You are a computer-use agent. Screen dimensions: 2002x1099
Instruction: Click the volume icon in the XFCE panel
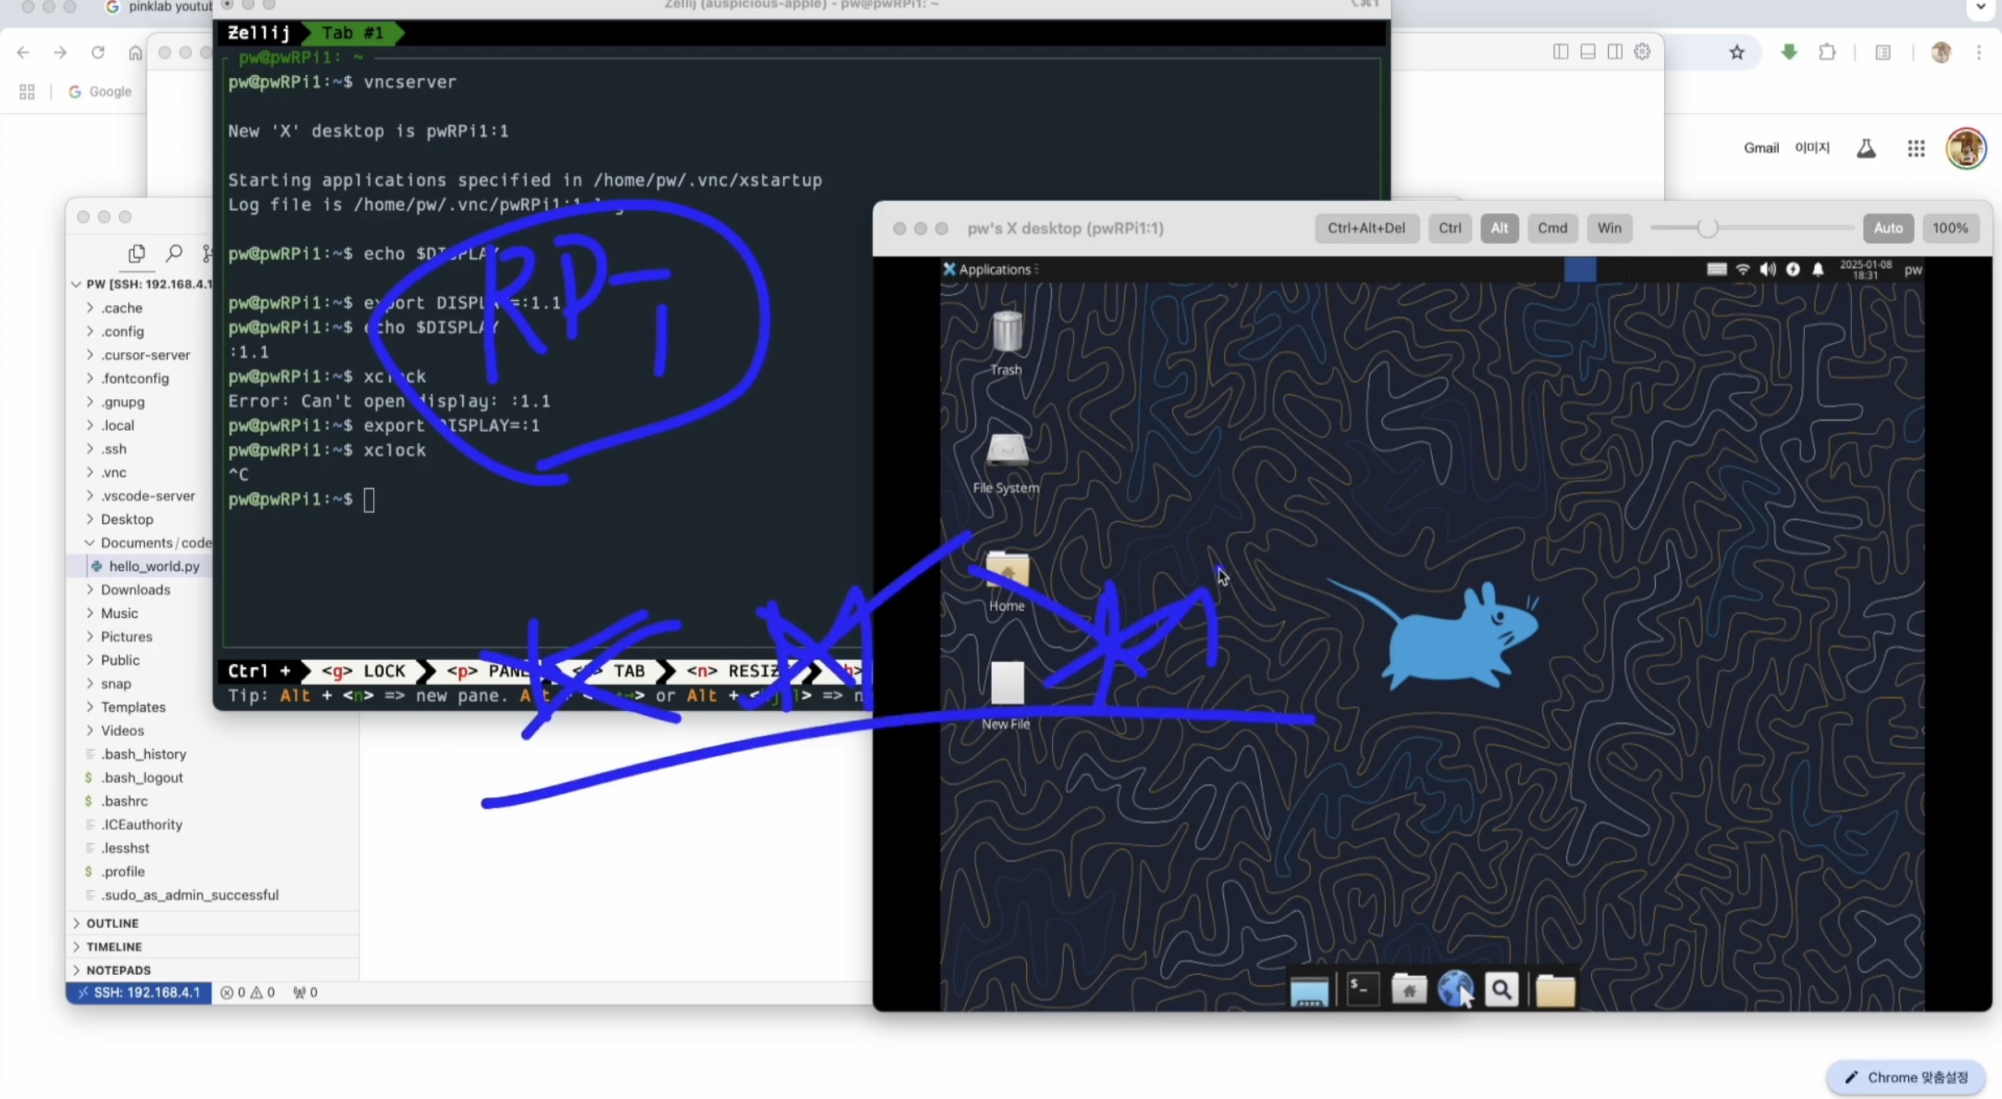coord(1767,269)
